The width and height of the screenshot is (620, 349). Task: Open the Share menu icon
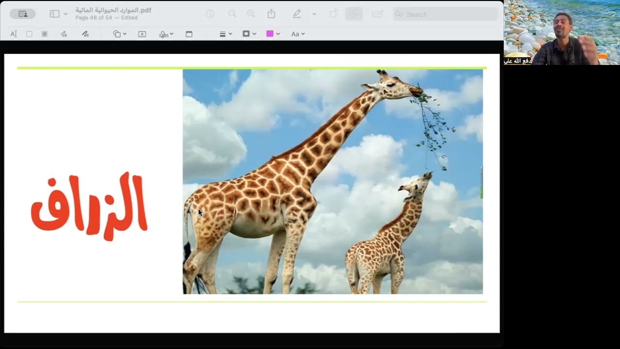(271, 14)
